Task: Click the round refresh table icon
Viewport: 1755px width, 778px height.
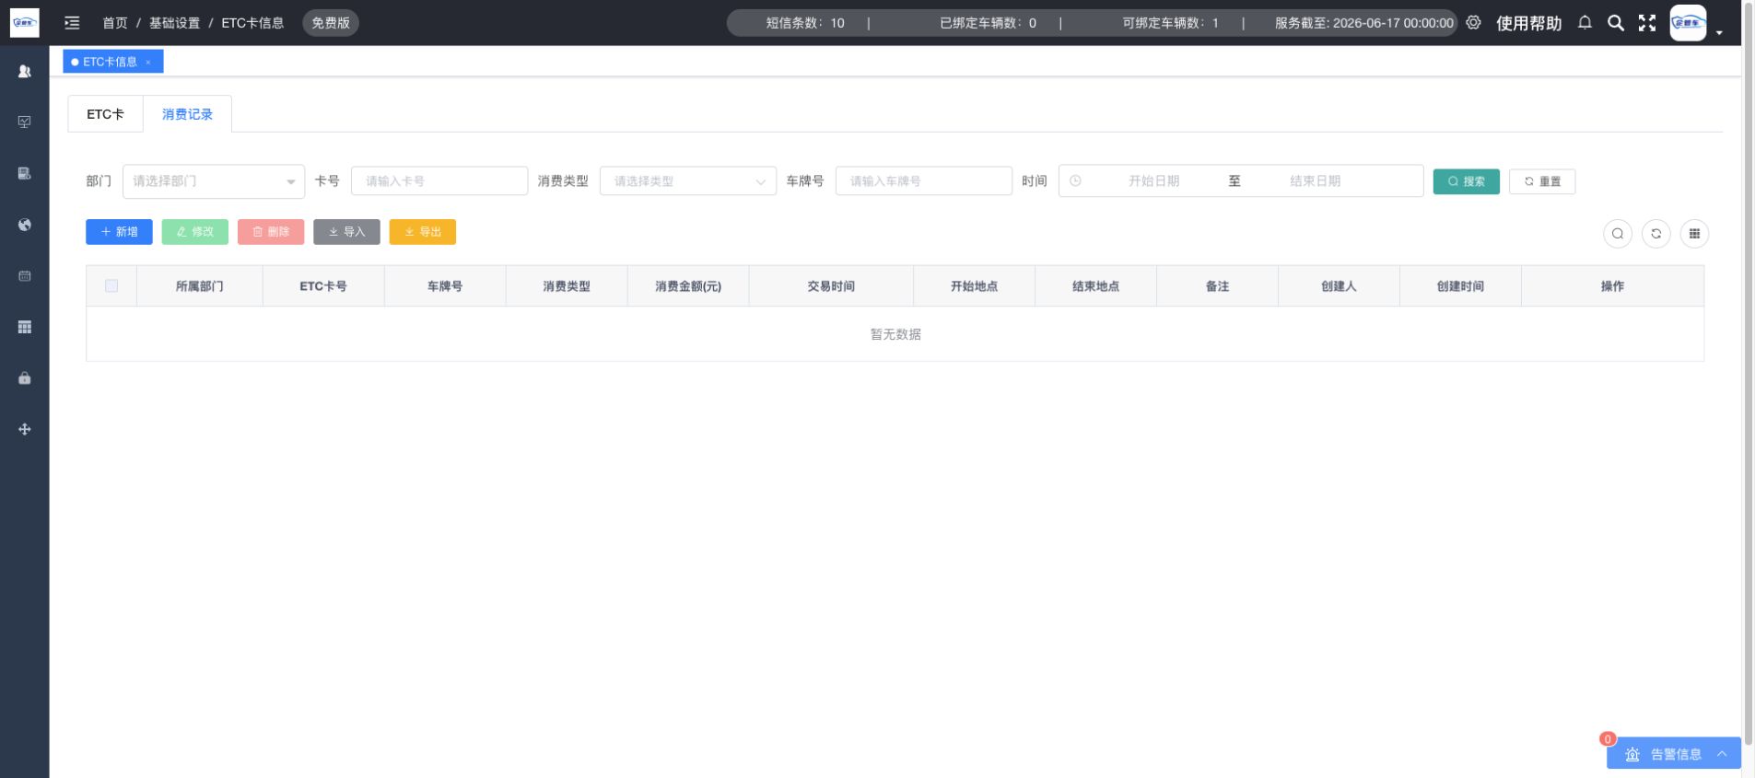Action: click(1656, 234)
